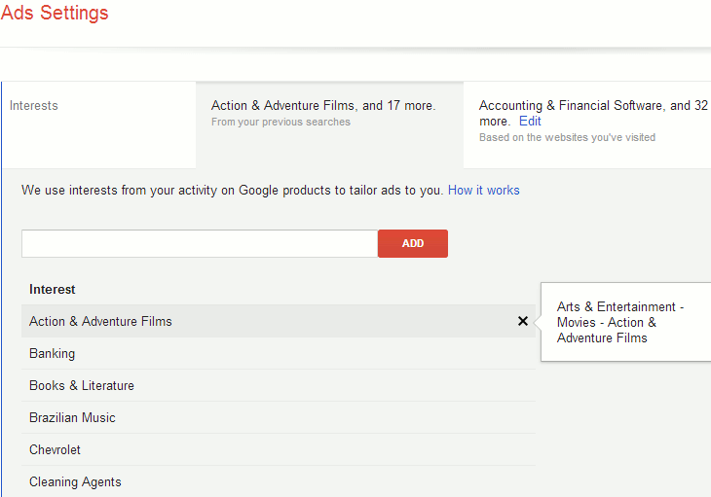
Task: Click the Arts & Entertainment category tooltip
Action: pos(625,322)
